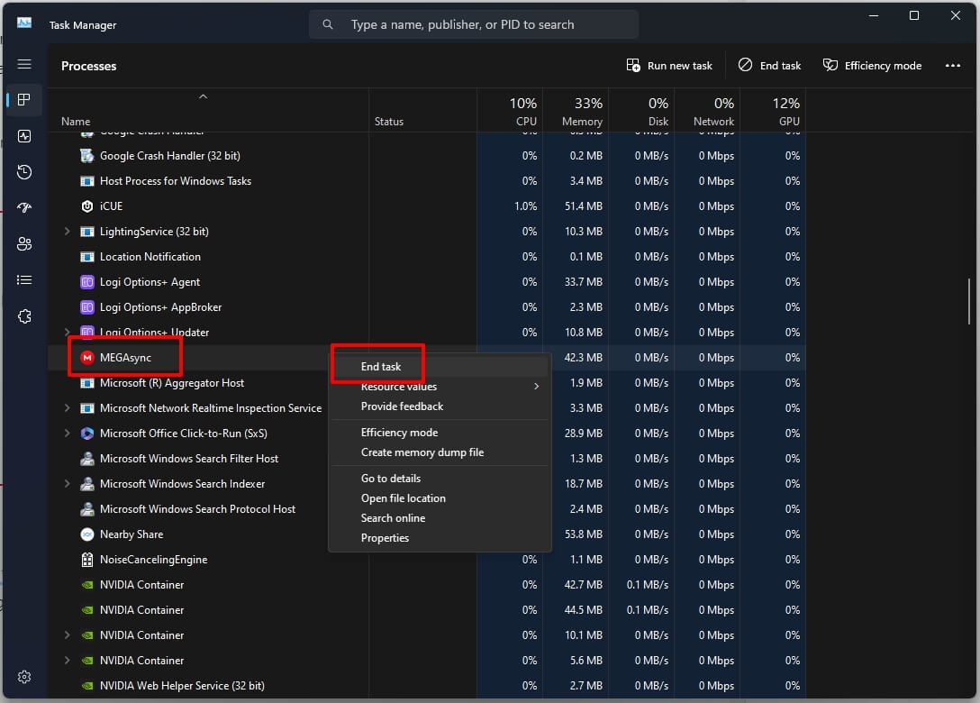Collapse the column header sort chevron
This screenshot has width=980, height=703.
[x=203, y=96]
